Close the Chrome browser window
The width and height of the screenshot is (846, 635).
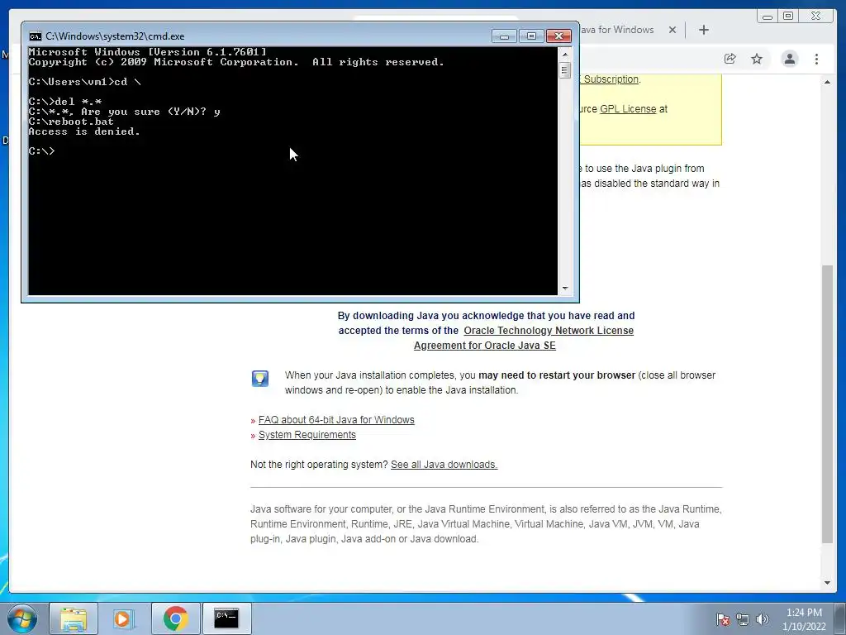click(x=815, y=17)
